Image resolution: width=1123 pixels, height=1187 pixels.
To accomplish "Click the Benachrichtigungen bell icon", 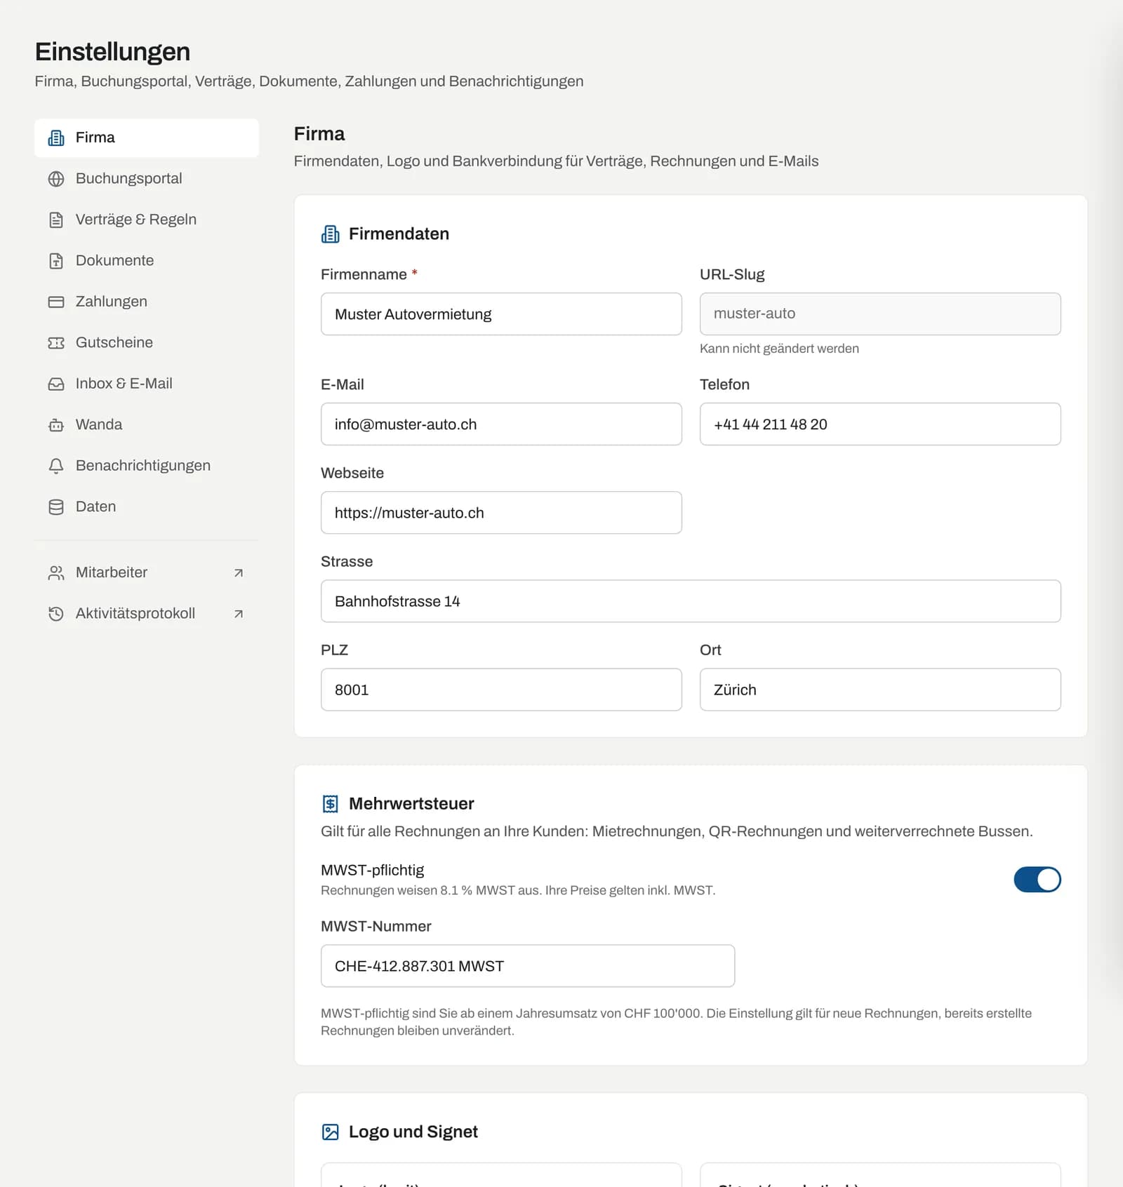I will [56, 466].
